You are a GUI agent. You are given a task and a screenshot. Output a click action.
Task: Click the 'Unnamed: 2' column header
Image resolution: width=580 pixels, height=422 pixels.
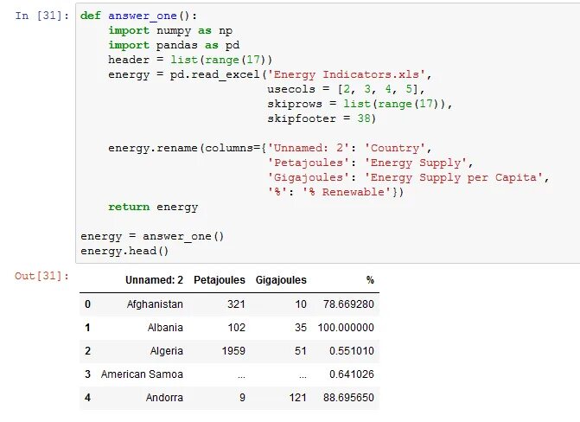coord(154,280)
